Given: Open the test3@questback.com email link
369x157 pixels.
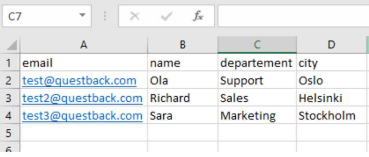Looking at the screenshot, I should click(x=83, y=116).
